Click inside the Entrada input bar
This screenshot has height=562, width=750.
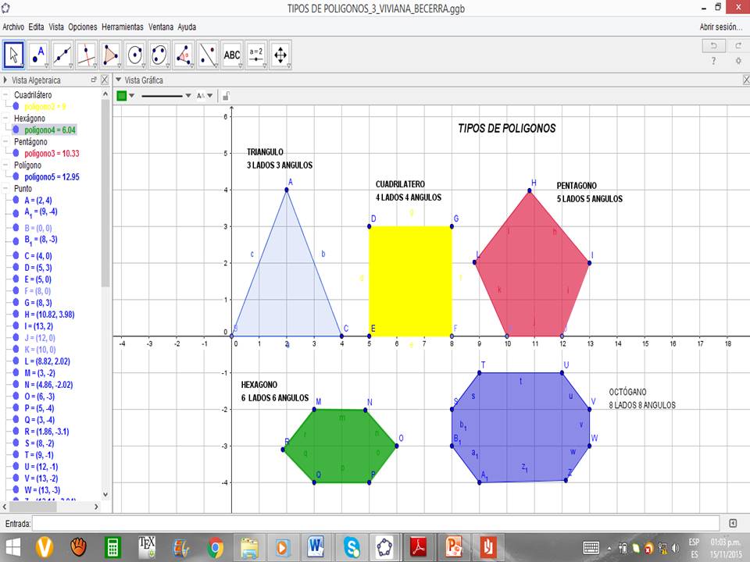click(312, 525)
